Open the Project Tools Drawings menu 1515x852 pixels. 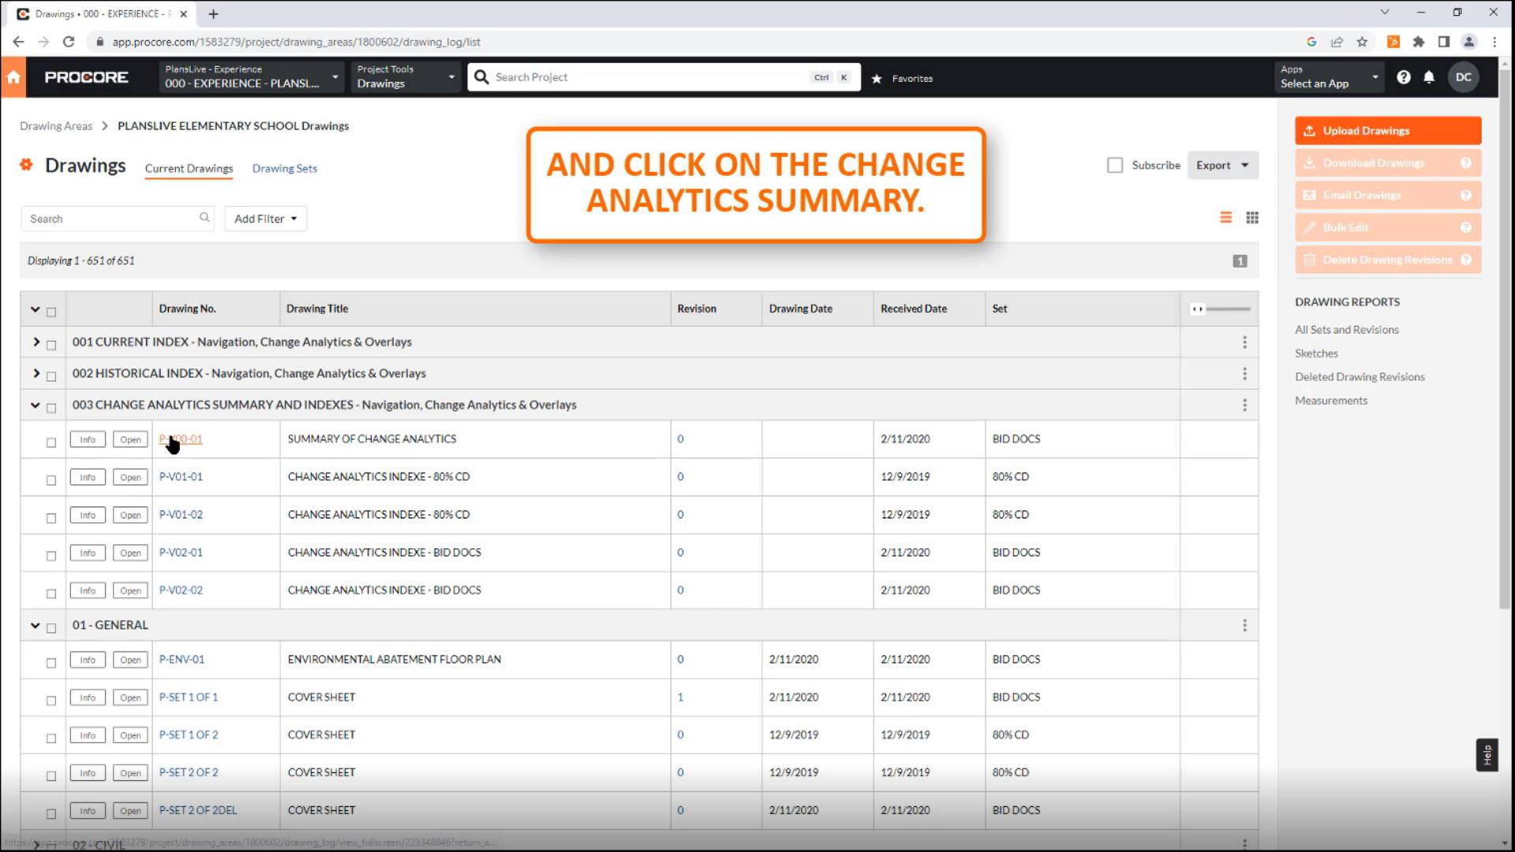(x=405, y=77)
